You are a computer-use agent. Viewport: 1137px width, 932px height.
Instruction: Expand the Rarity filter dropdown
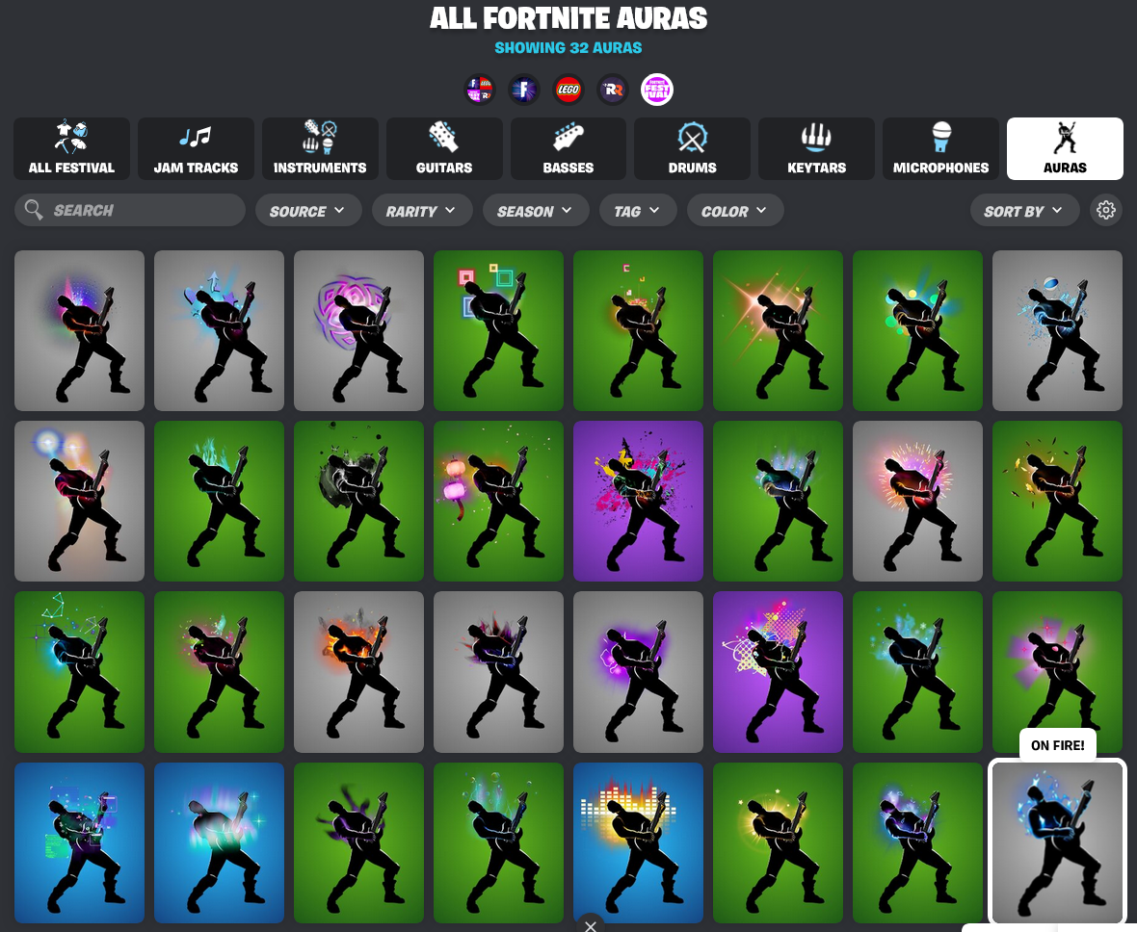click(422, 210)
